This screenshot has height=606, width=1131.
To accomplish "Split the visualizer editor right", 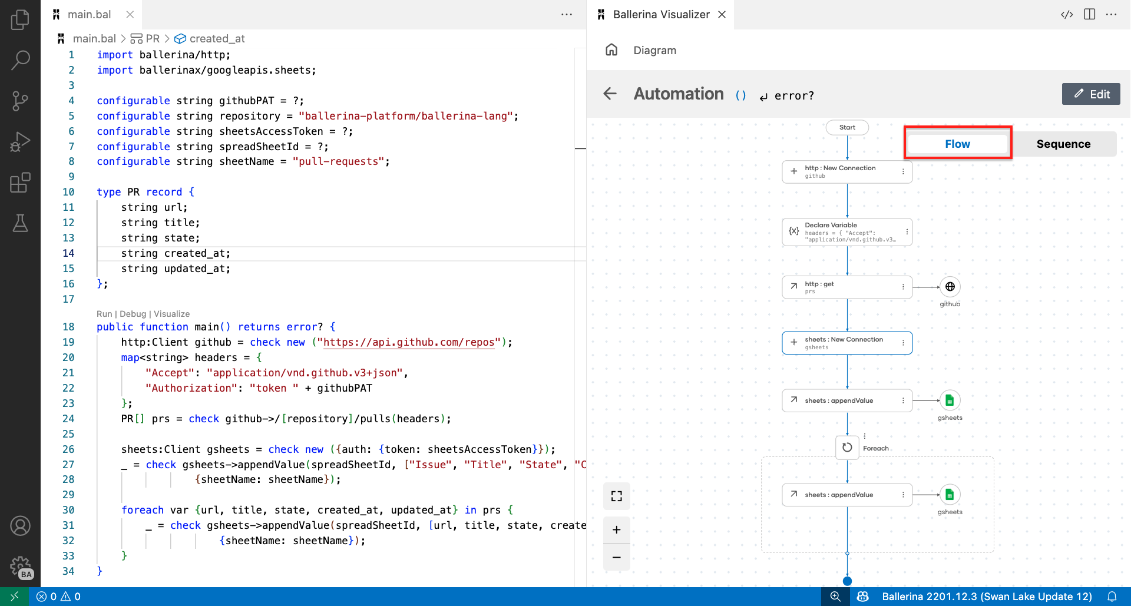I will 1090,14.
